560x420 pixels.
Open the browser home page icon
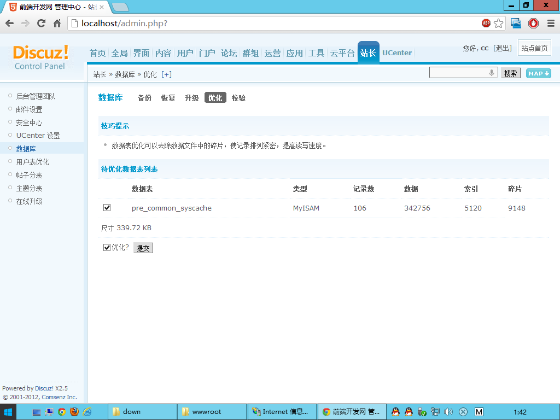point(57,24)
